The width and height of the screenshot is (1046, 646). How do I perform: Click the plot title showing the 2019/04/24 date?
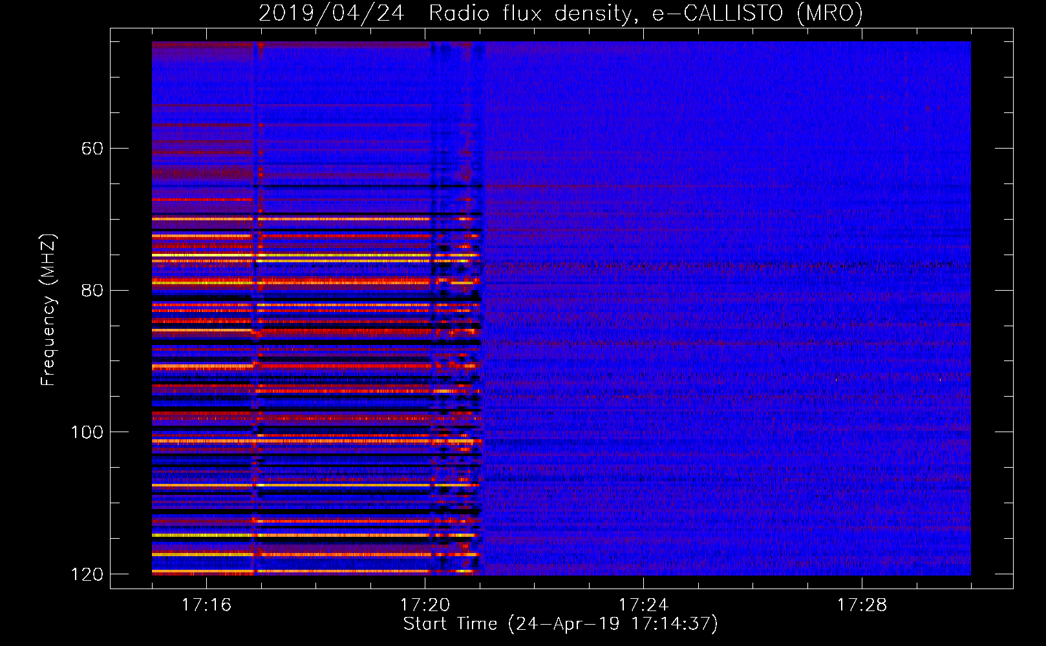click(560, 13)
